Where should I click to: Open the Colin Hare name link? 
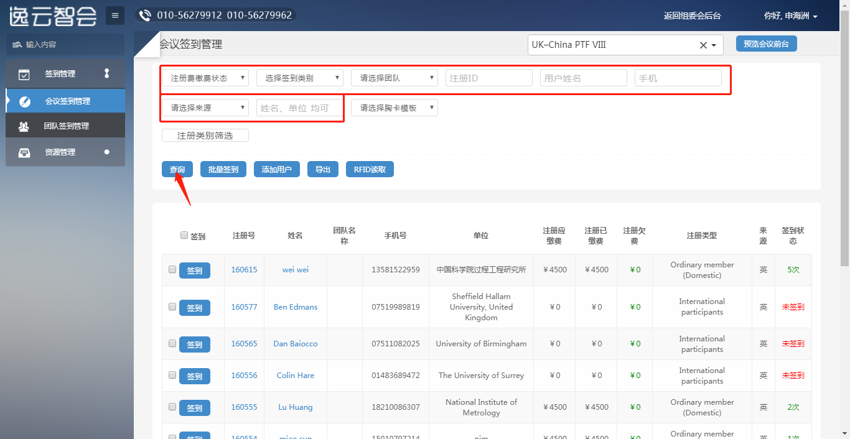coord(296,376)
